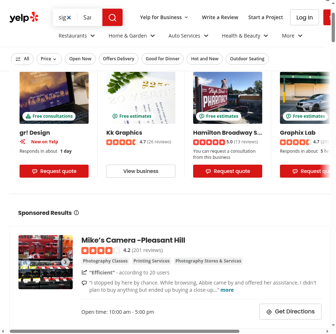The image size is (336, 334).
Task: Click the Sponsored Results info icon
Action: (x=76, y=213)
